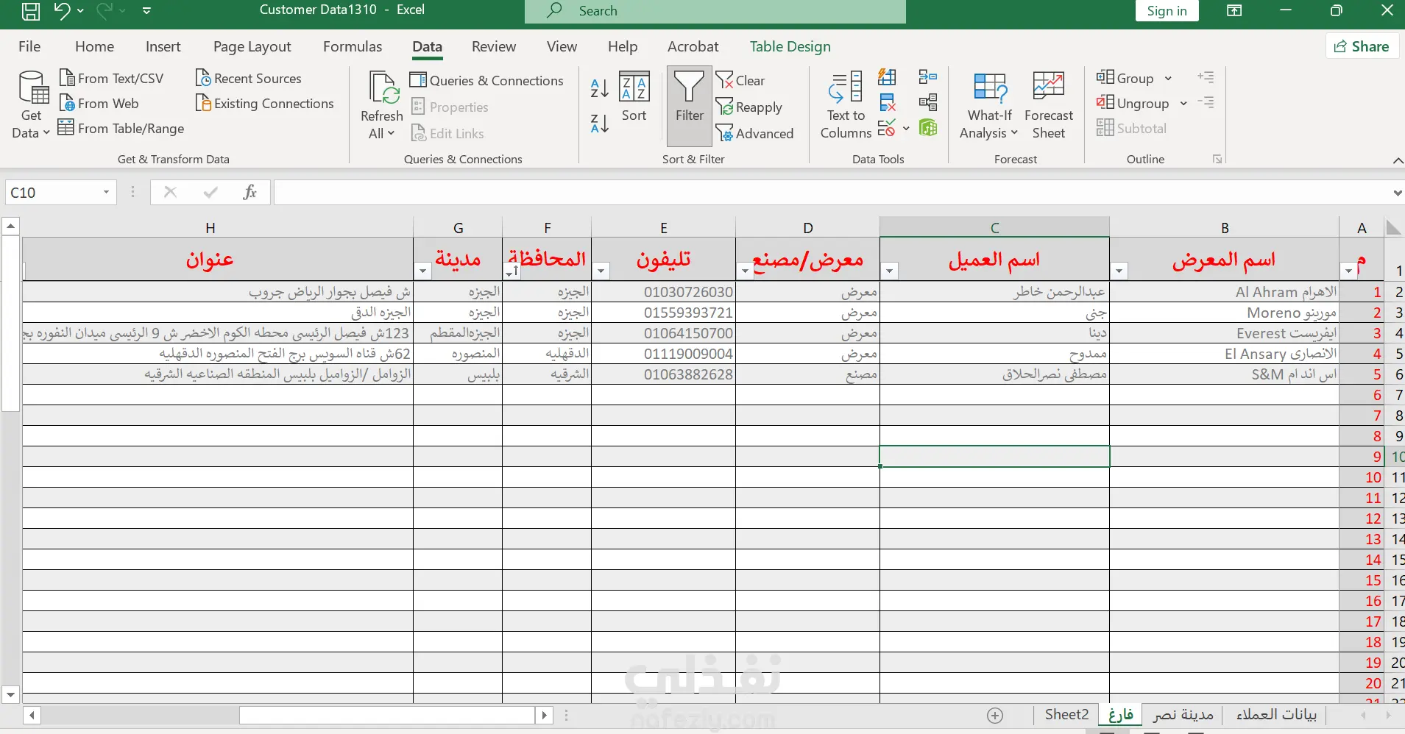
Task: Undo the last action
Action: click(63, 11)
